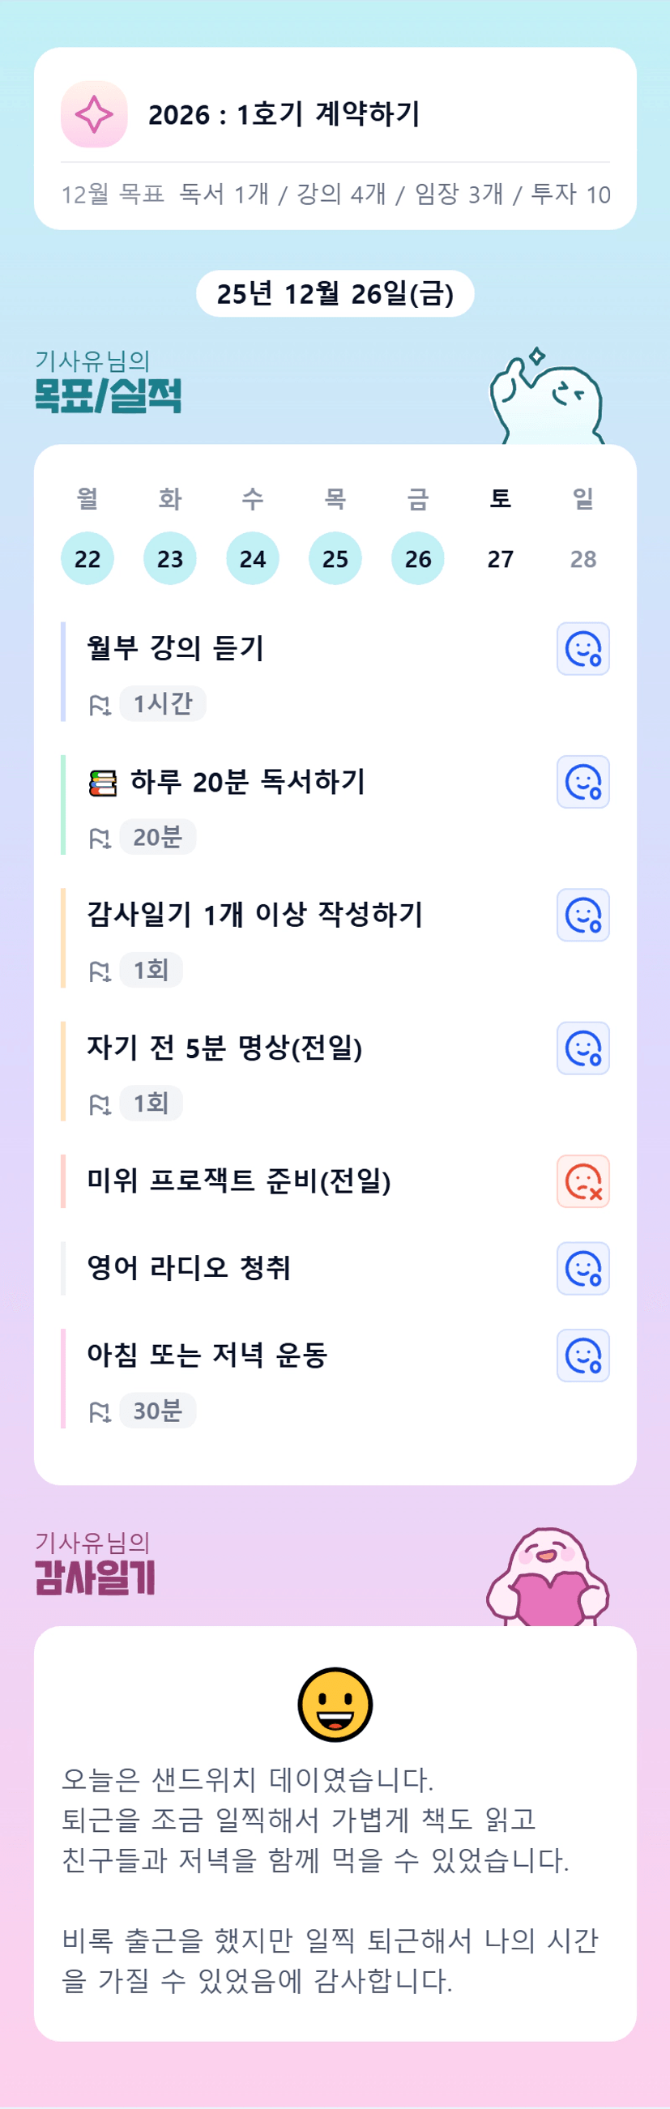This screenshot has height=2109, width=670.
Task: Click red sad face on 미위 프로젝트 준비
Action: (583, 1181)
